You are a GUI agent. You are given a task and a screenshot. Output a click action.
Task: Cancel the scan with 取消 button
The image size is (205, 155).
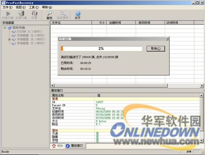click(156, 48)
